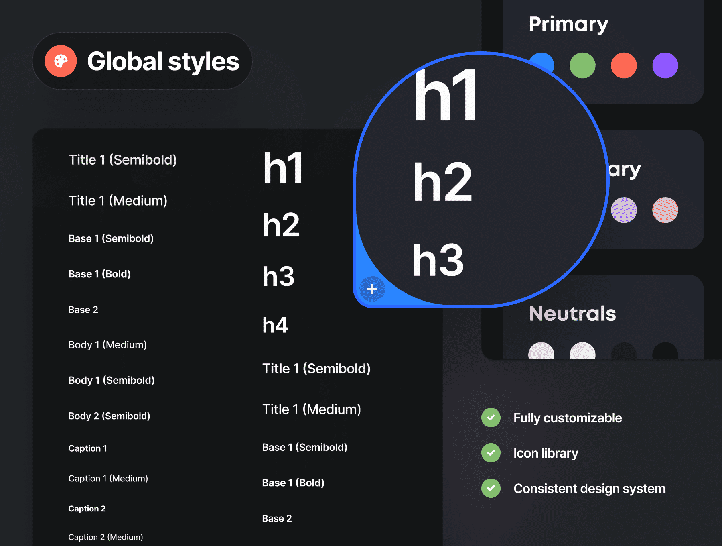Select the Global styles pill button
Image resolution: width=722 pixels, height=546 pixels.
142,61
